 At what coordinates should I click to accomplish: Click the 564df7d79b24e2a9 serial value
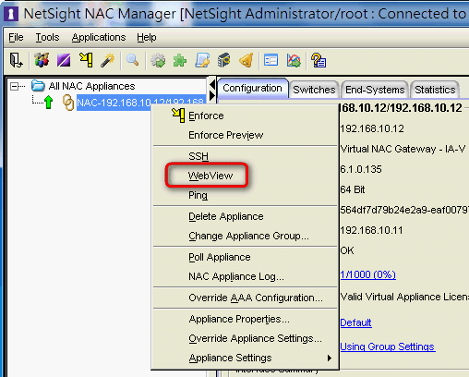click(x=404, y=210)
